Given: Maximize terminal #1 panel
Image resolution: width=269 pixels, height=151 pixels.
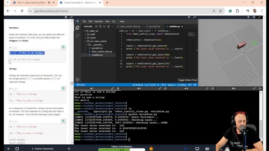Looking at the screenshot, I should [113, 89].
